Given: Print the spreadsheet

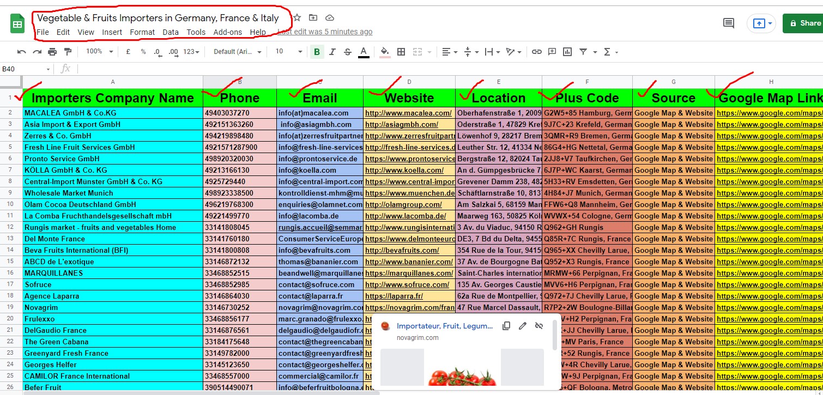Looking at the screenshot, I should click(52, 52).
